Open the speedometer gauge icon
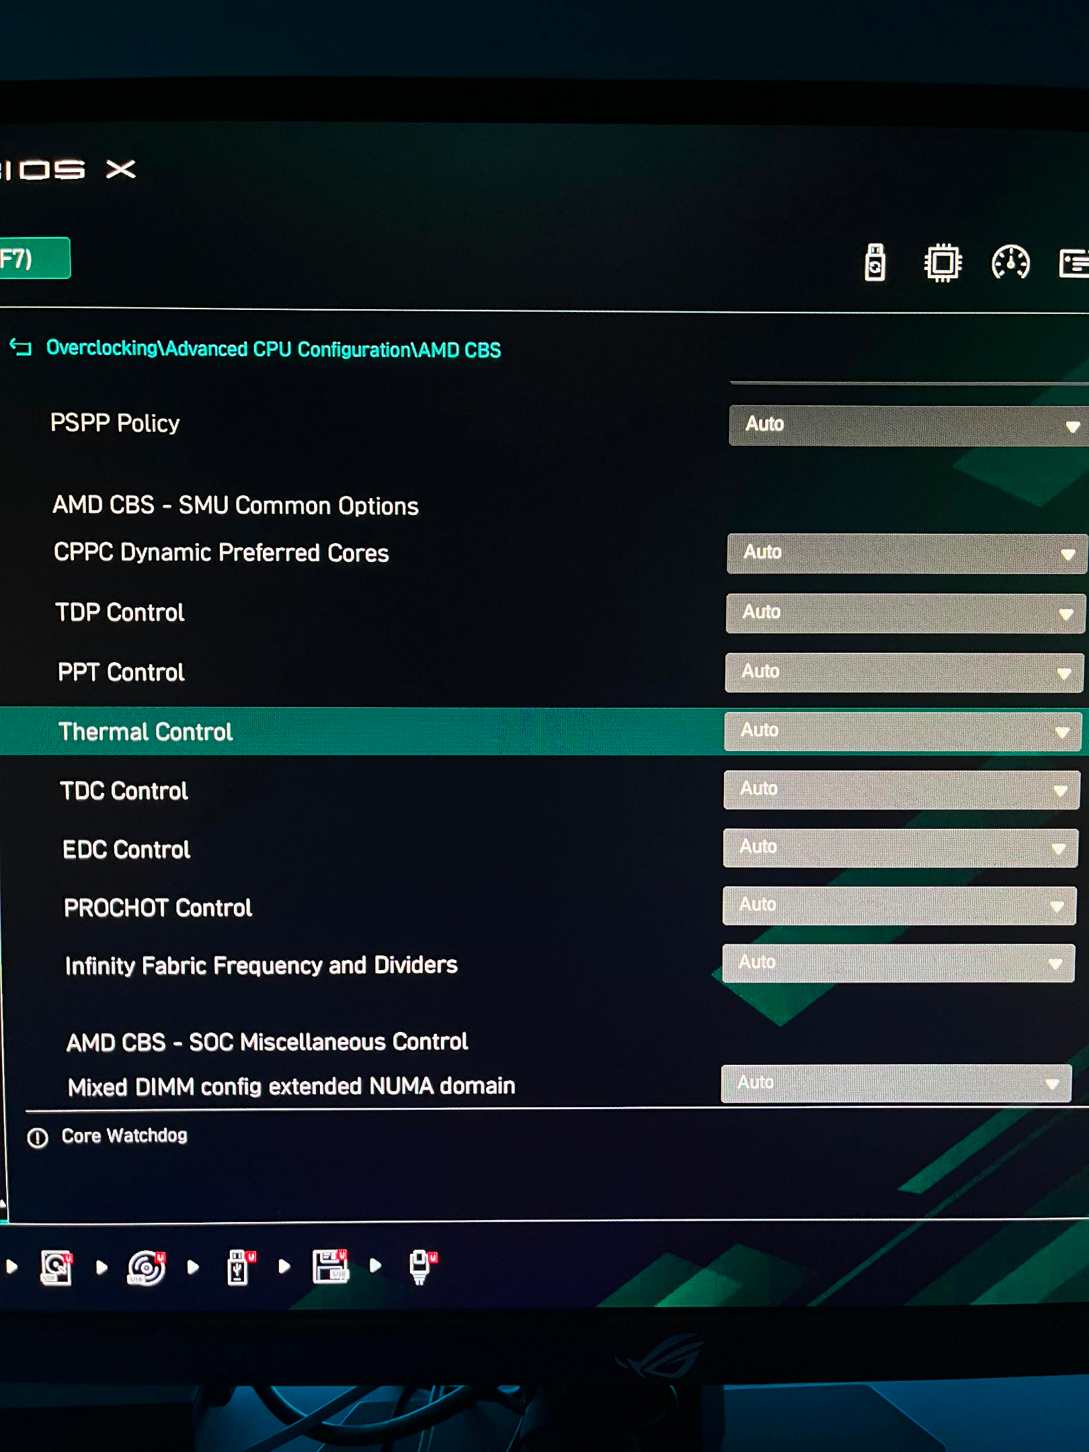Screen dimensions: 1089x1452 coord(1010,262)
